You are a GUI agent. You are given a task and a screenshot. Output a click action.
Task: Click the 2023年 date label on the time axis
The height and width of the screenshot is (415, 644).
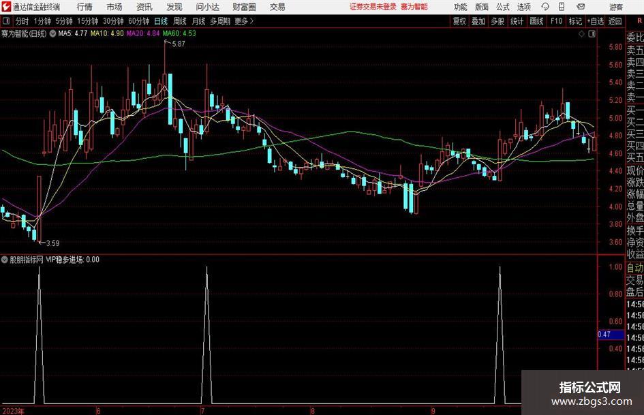pos(12,411)
